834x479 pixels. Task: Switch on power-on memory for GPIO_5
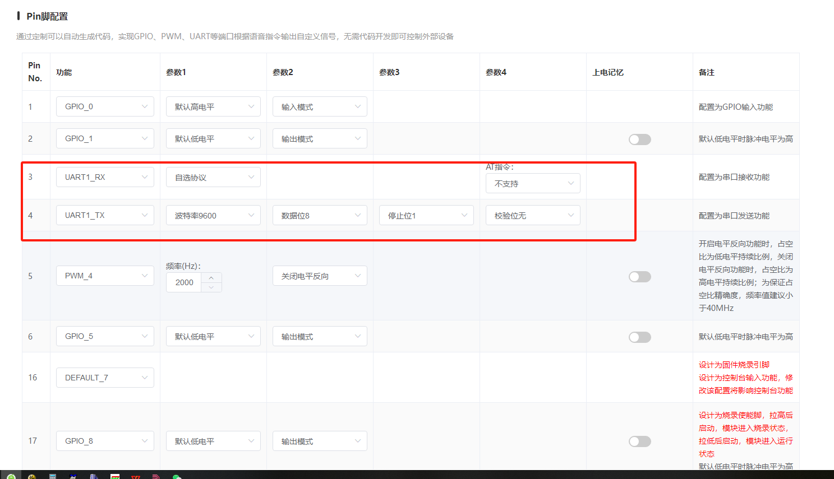639,337
